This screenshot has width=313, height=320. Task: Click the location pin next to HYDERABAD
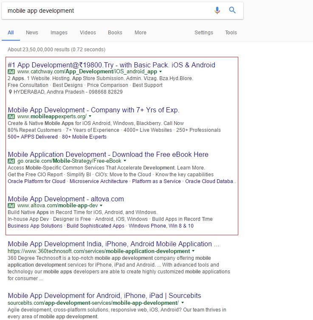10,92
